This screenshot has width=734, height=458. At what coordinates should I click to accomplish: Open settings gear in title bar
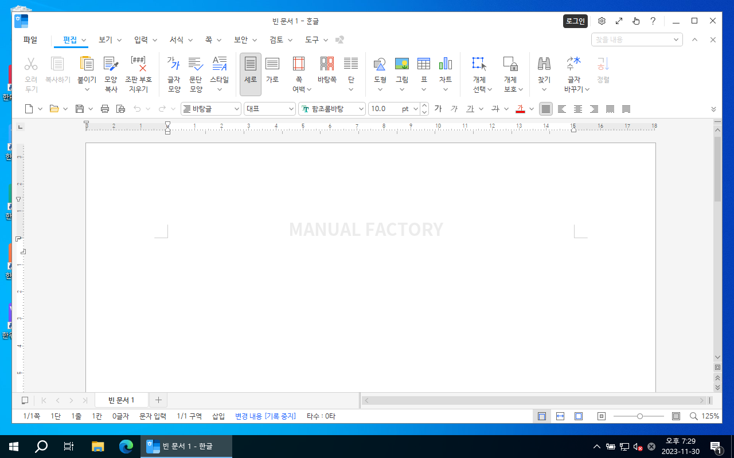[x=602, y=21]
